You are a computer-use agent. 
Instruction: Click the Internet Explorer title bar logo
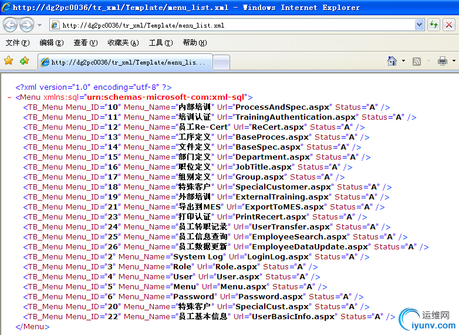tap(6, 7)
